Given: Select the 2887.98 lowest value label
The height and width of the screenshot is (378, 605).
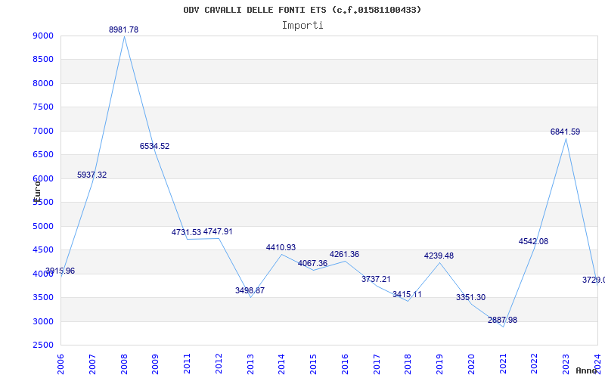Looking at the screenshot, I should pos(502,320).
